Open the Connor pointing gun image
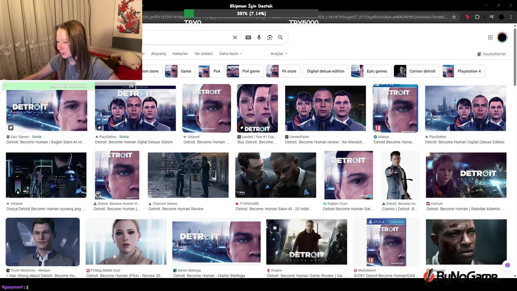The width and height of the screenshot is (517, 291). 400,175
